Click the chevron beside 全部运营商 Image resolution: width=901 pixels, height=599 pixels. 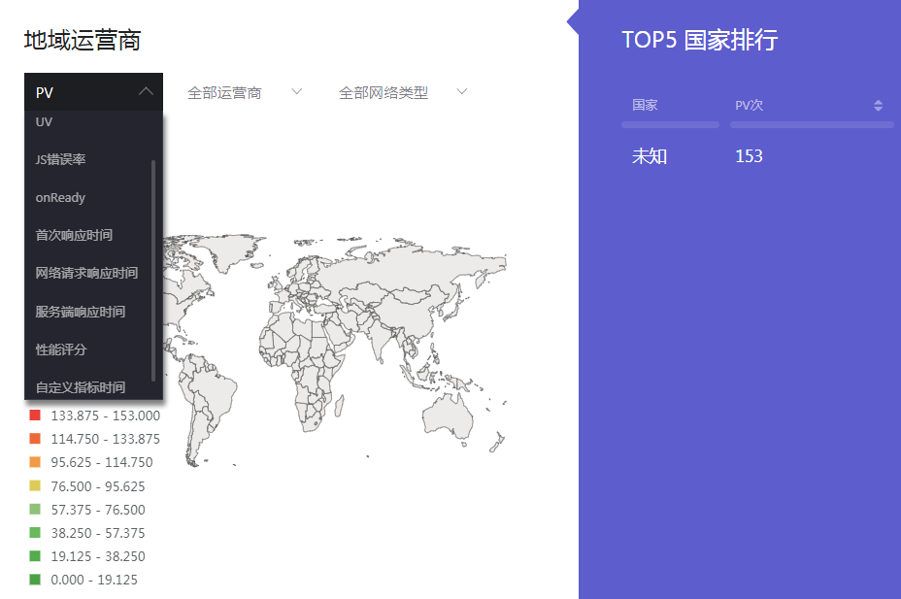(296, 91)
